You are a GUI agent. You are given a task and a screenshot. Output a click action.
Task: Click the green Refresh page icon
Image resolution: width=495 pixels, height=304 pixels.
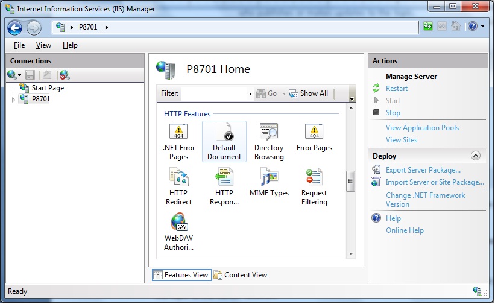click(x=428, y=26)
